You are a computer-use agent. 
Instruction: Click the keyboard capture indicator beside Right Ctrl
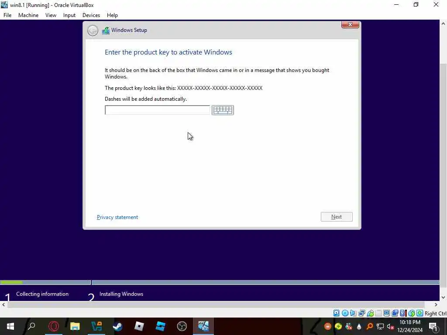(420, 313)
